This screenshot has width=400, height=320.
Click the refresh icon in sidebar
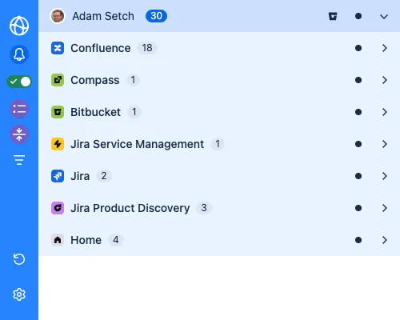[19, 259]
